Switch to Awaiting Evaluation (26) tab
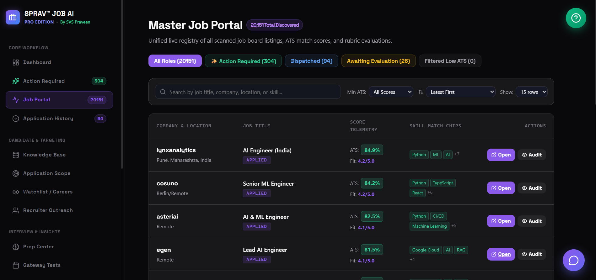The image size is (596, 280). [379, 61]
